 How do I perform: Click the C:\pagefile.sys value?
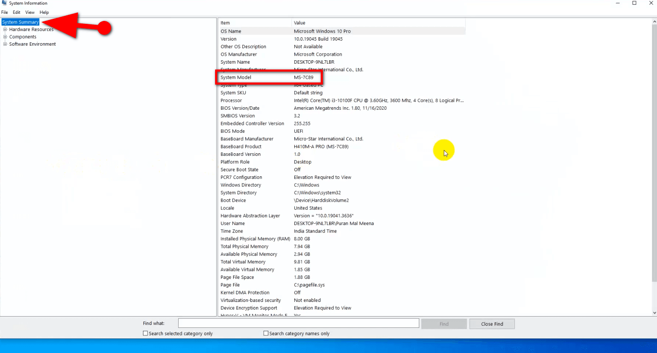[309, 285]
